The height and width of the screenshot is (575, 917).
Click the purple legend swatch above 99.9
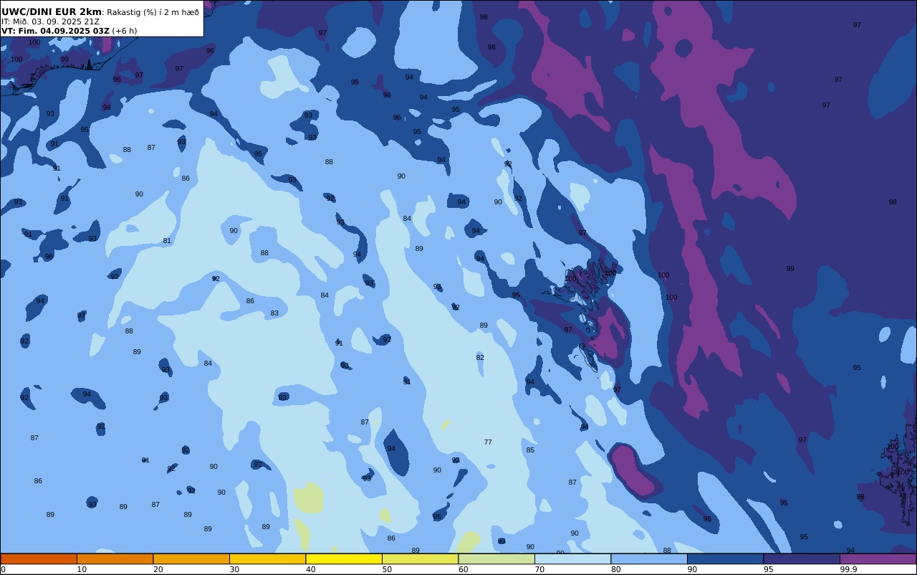[x=878, y=559]
